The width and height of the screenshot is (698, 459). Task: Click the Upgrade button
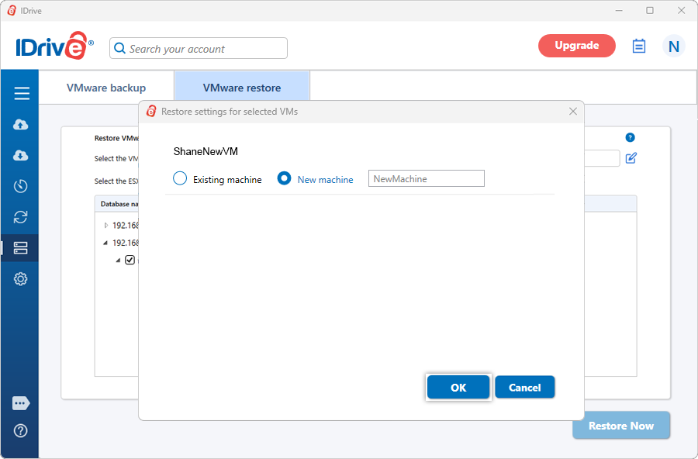(576, 46)
